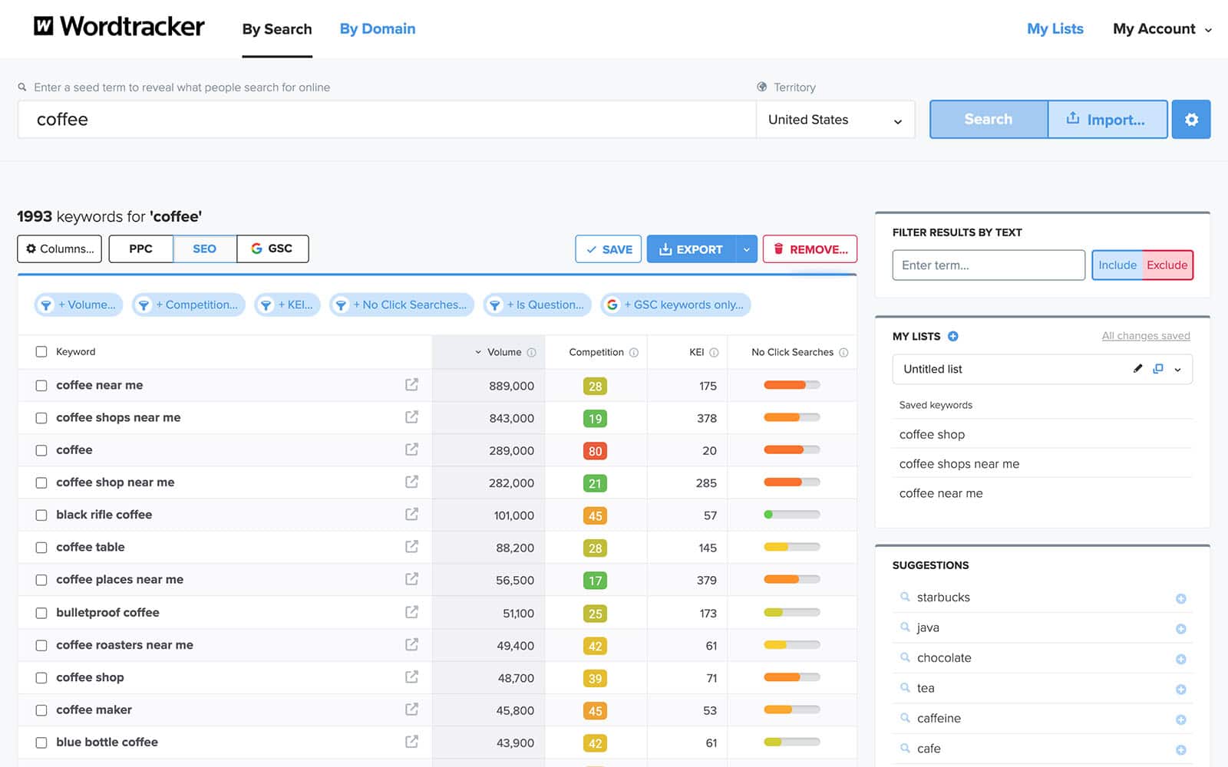Viewport: 1228px width, 767px height.
Task: Click the SAVE button
Action: point(608,249)
